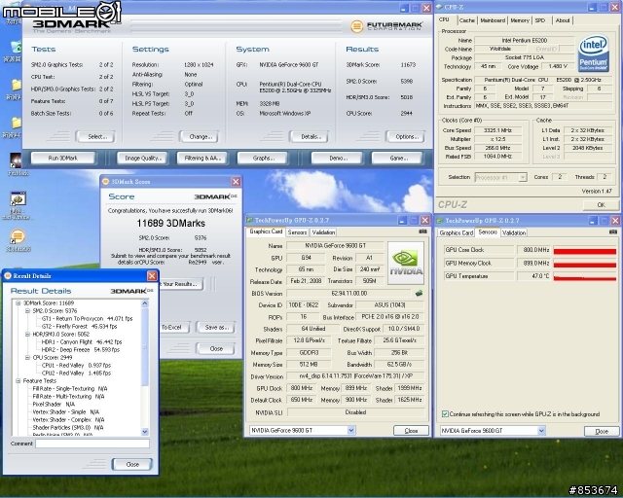Click the Game... button
The image size is (623, 498).
pyautogui.click(x=396, y=158)
